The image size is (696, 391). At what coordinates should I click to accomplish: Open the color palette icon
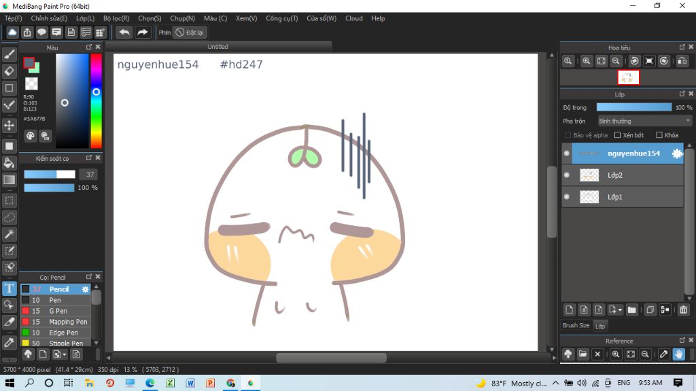click(30, 136)
